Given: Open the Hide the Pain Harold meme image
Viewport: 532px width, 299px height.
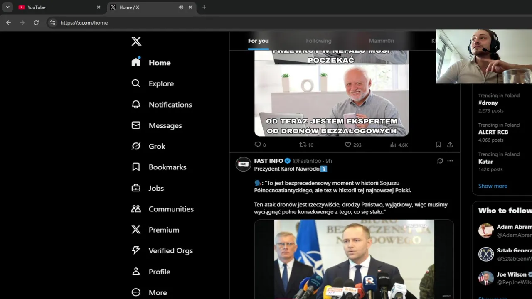Looking at the screenshot, I should pyautogui.click(x=332, y=93).
